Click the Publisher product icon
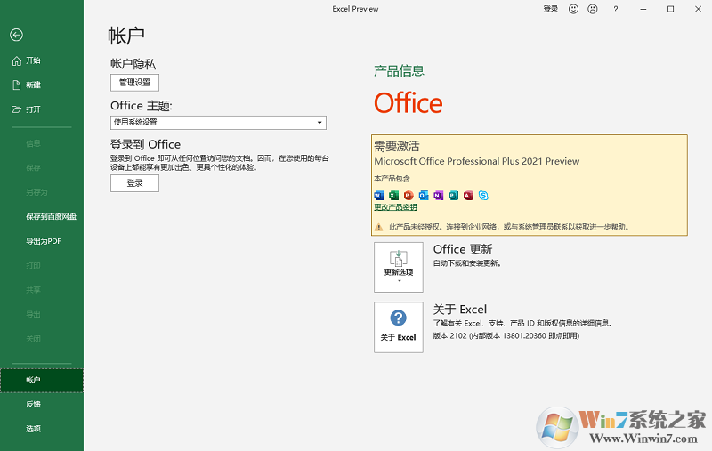The width and height of the screenshot is (712, 451). tap(453, 196)
